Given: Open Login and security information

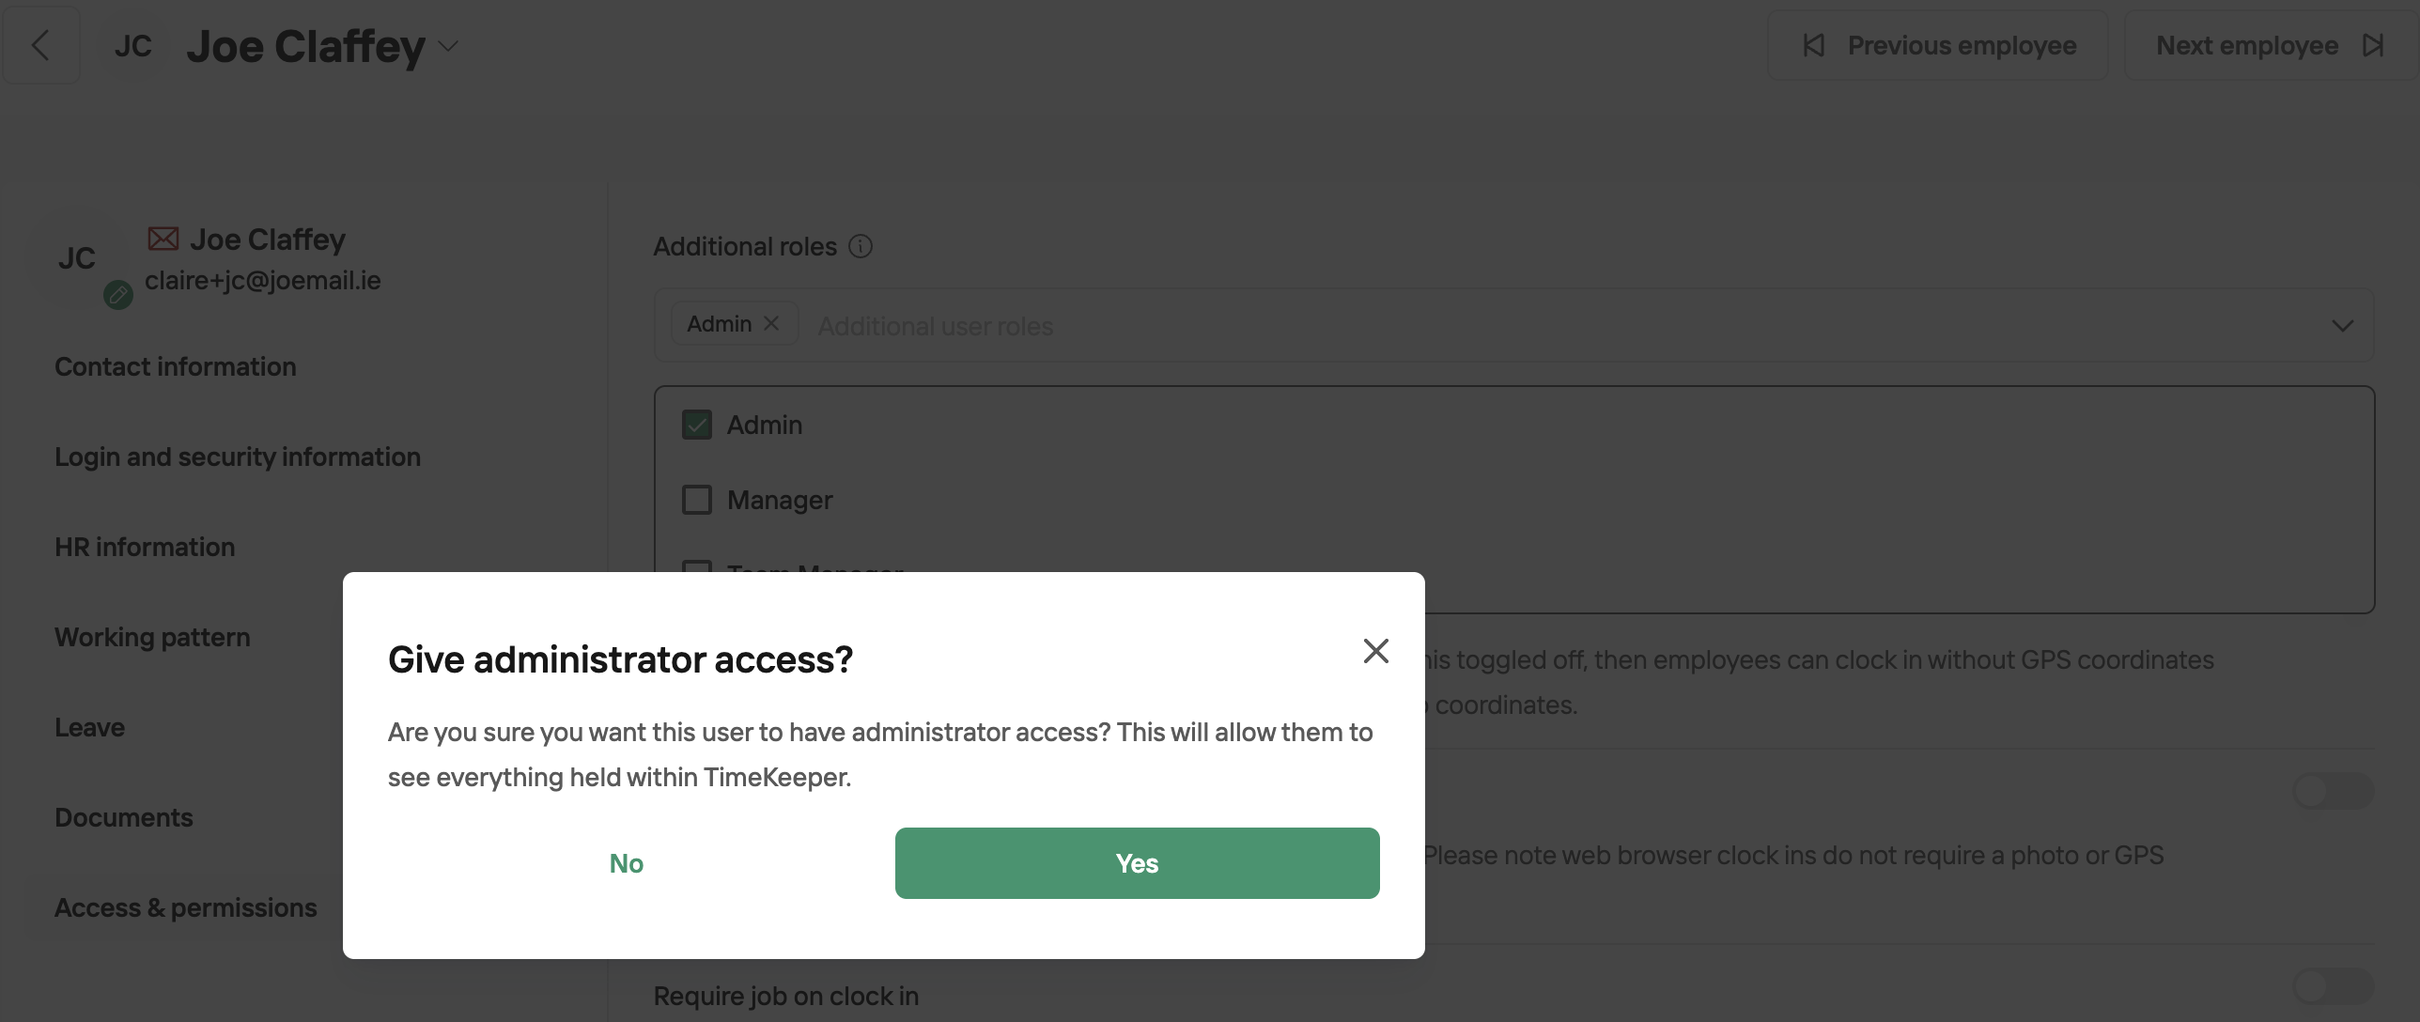Looking at the screenshot, I should [238, 457].
